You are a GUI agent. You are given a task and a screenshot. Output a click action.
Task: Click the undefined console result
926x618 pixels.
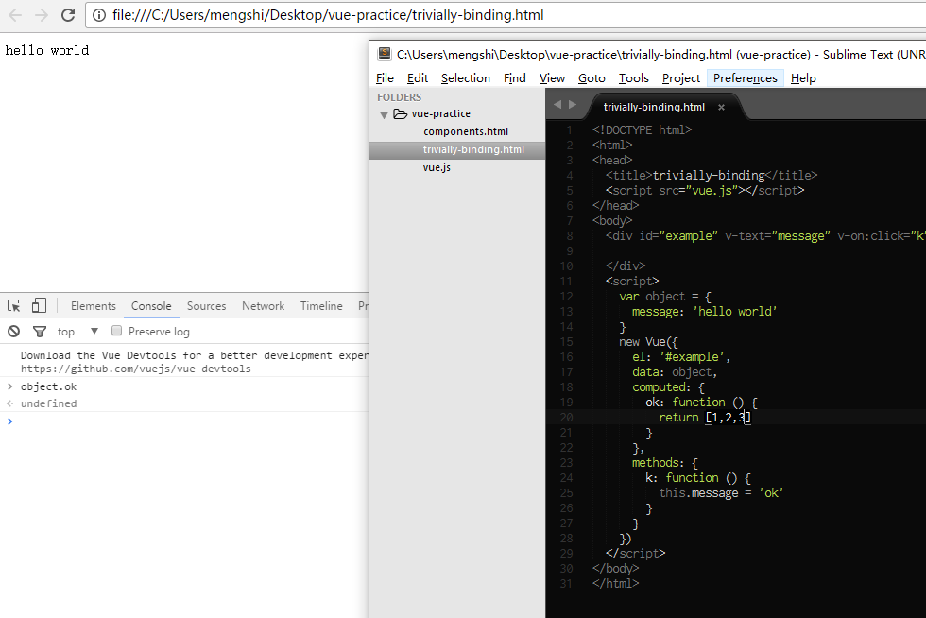click(48, 403)
